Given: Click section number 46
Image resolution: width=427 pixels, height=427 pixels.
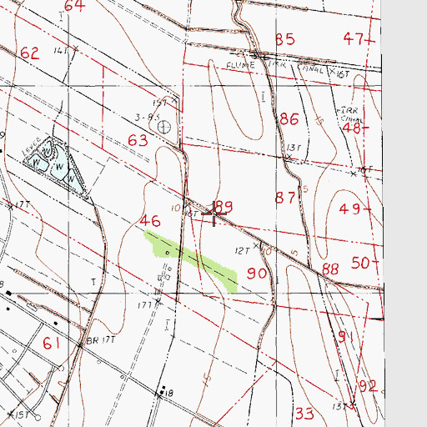Looking at the screenshot, I should point(150,221).
